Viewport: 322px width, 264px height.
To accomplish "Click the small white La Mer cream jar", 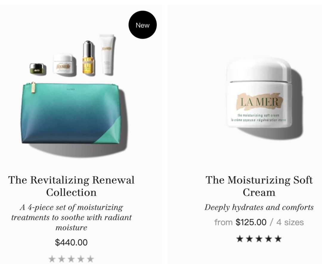I will (63, 63).
